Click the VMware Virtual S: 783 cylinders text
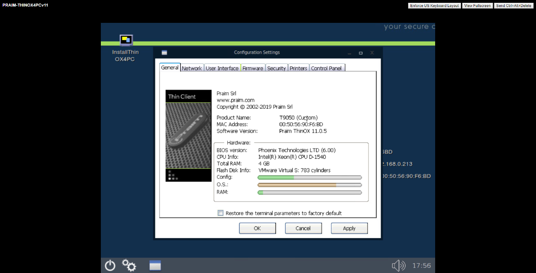Screen dimensions: 536x273 [294, 170]
